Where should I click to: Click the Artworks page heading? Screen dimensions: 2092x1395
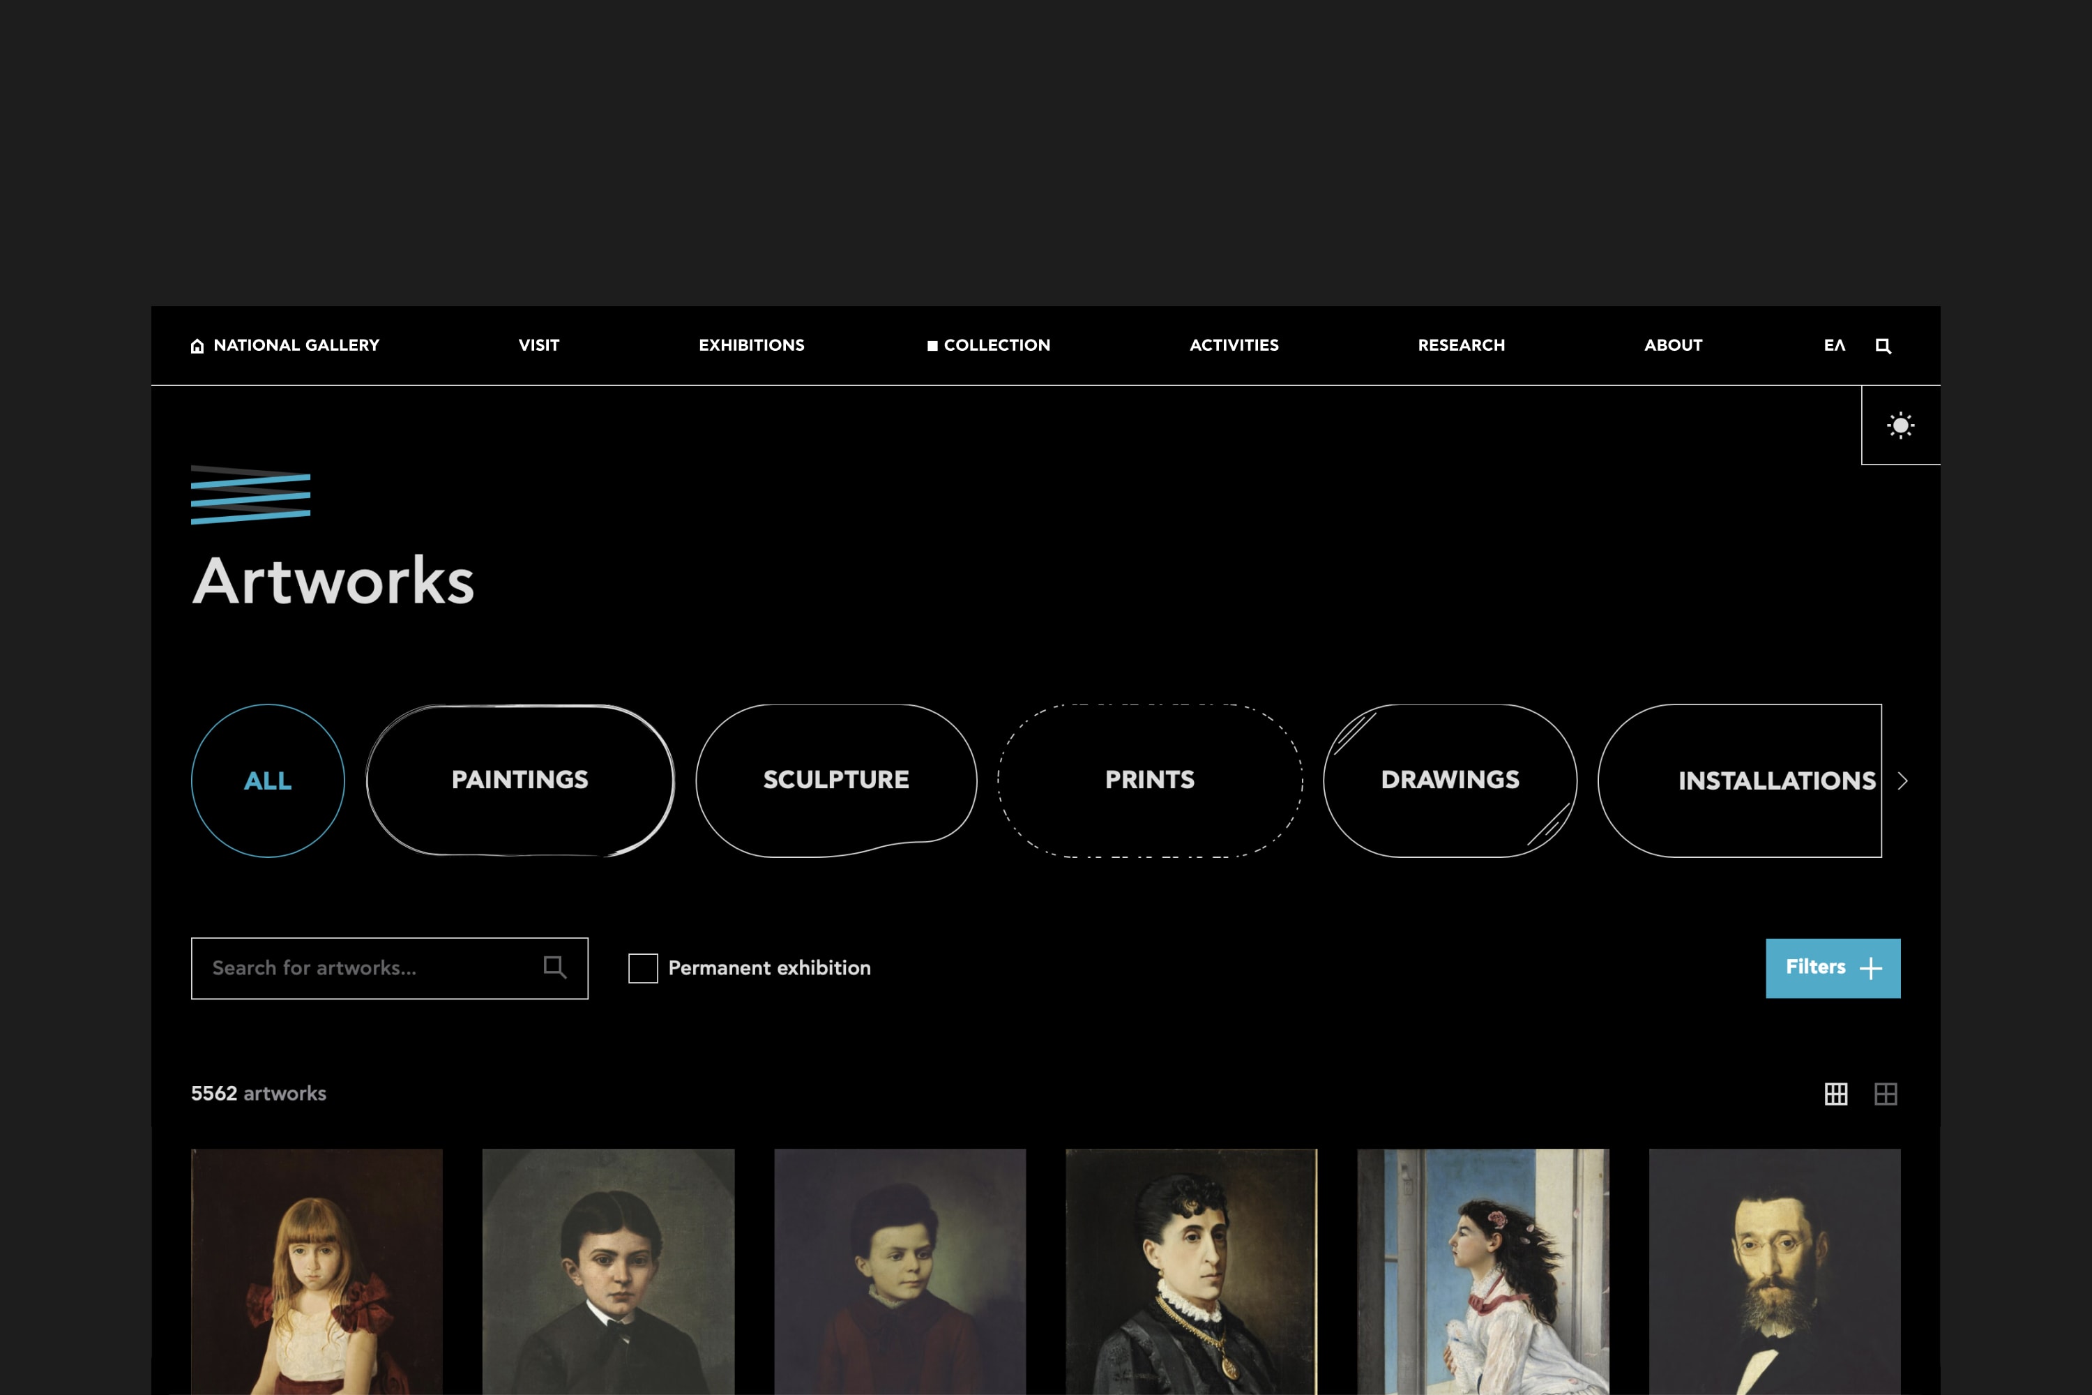(333, 581)
